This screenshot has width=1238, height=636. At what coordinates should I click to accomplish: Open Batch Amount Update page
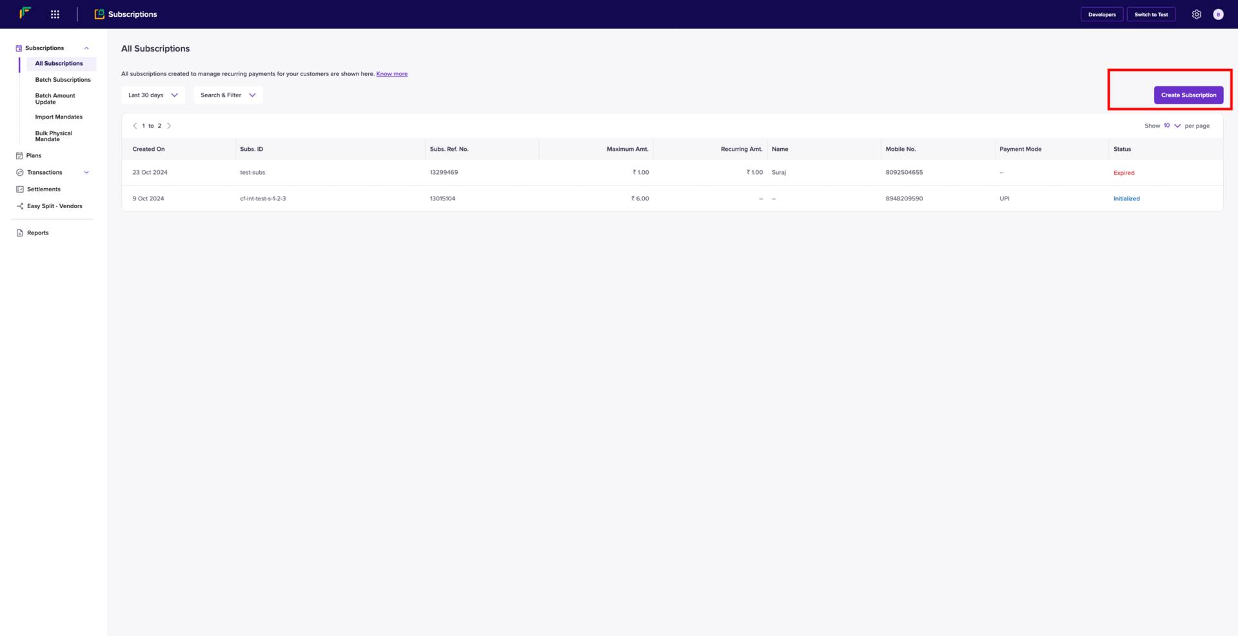(x=55, y=99)
